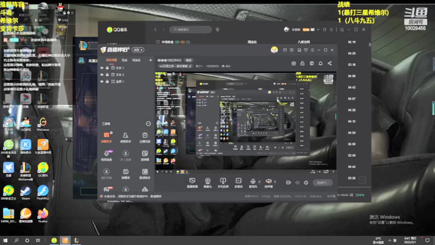
Task: Like the song 半岛铁盒 with heart icon
Action: (158, 42)
